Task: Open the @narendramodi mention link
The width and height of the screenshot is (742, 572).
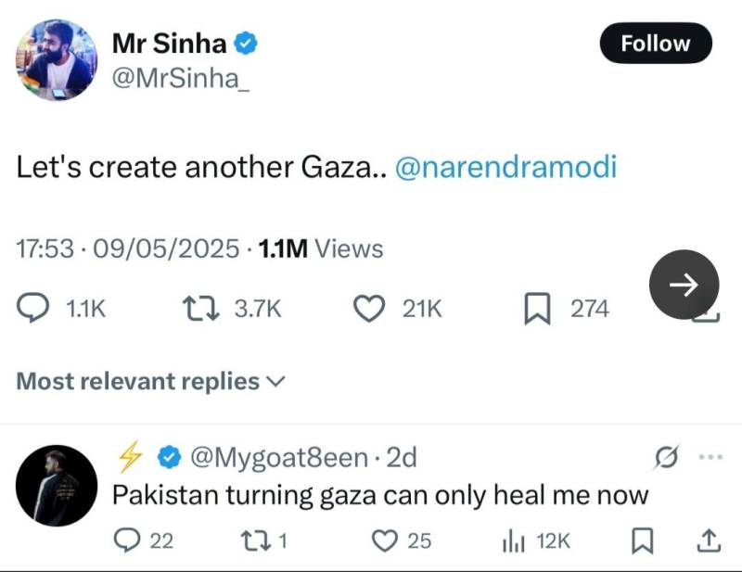Action: click(505, 167)
